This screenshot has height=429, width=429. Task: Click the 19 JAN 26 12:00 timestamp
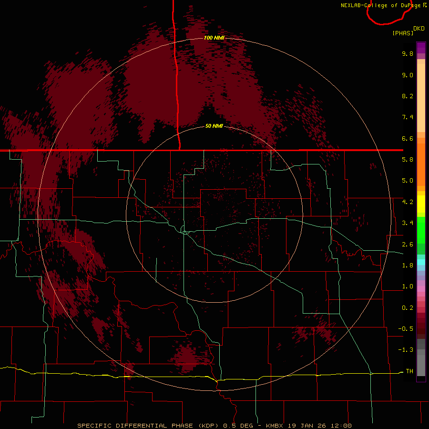[319, 426]
